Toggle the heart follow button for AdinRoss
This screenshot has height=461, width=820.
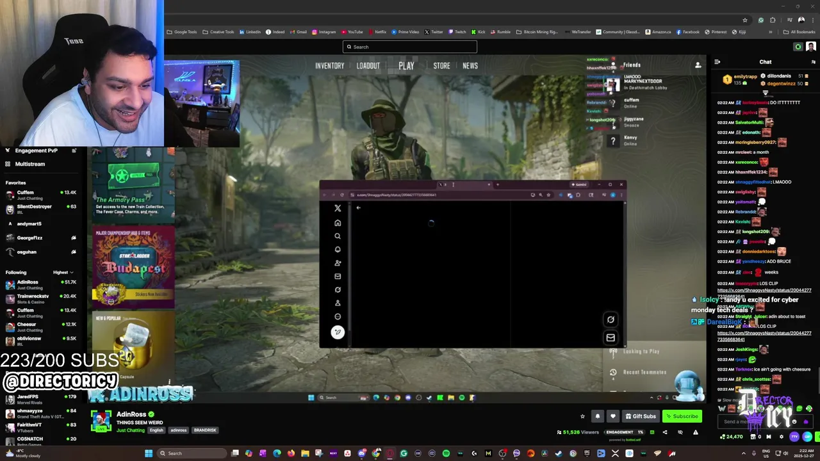coord(613,416)
